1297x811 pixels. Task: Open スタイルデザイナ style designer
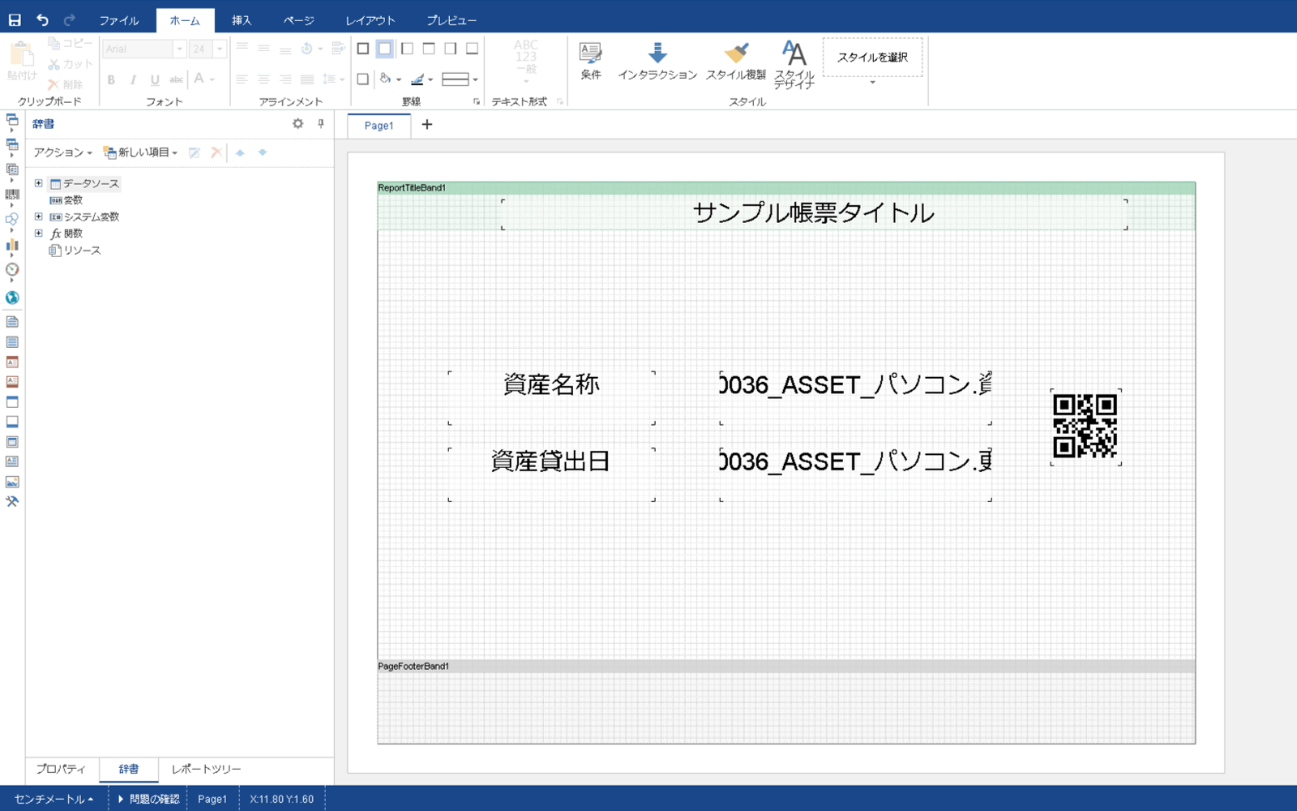pos(794,65)
